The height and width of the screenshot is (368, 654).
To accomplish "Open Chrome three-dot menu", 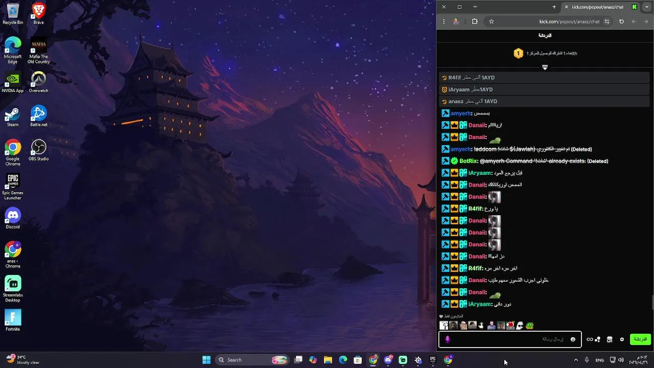I will click(x=443, y=21).
